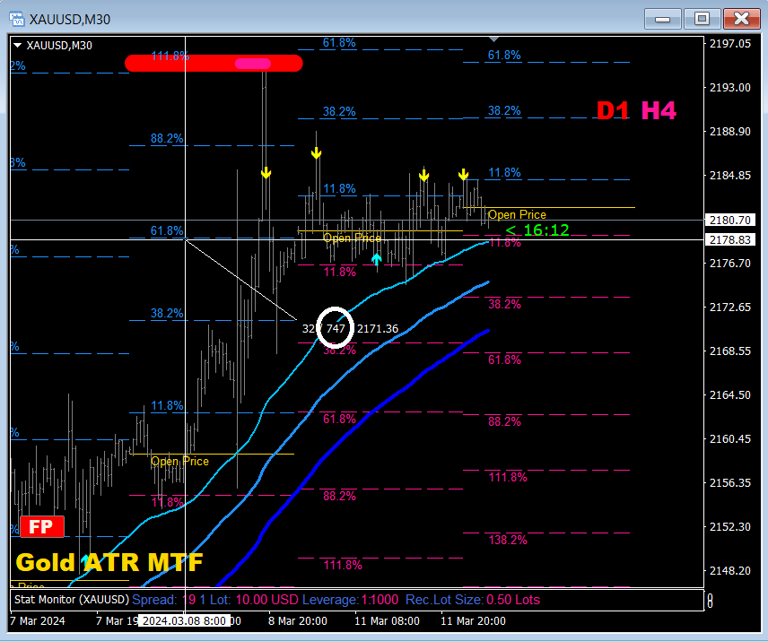Open the XAUUSD,M30 chart dropdown triangle
The width and height of the screenshot is (768, 641).
click(18, 46)
